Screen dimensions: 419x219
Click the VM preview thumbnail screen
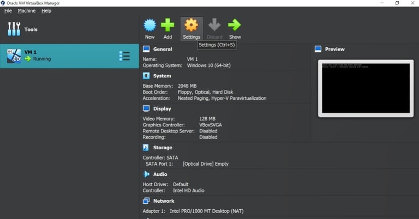tap(365, 88)
